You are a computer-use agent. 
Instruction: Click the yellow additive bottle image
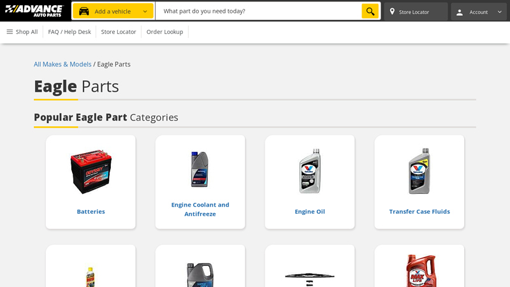coord(91,277)
